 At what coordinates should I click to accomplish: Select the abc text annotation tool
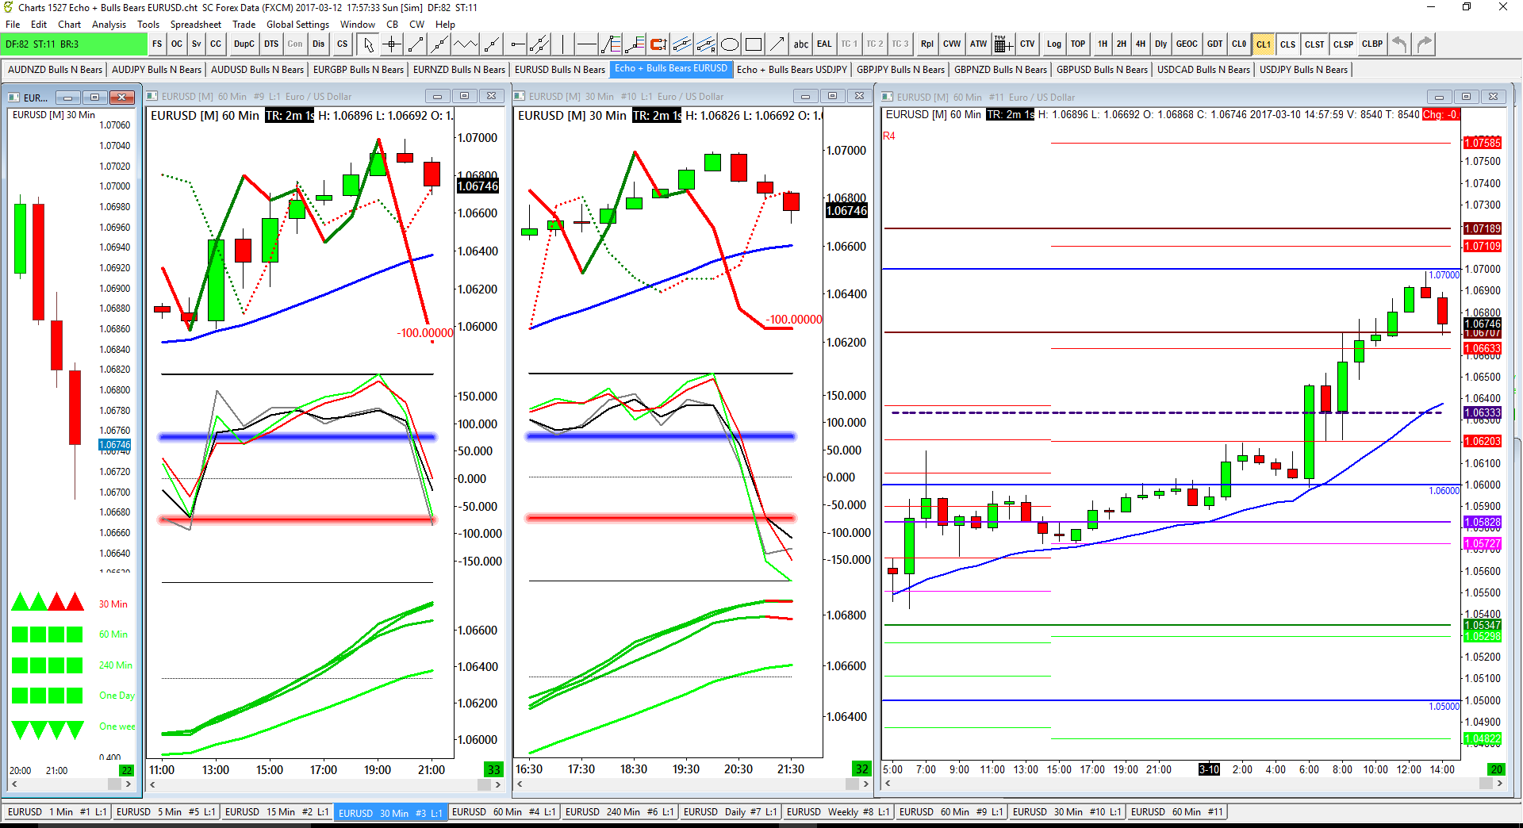click(x=801, y=44)
